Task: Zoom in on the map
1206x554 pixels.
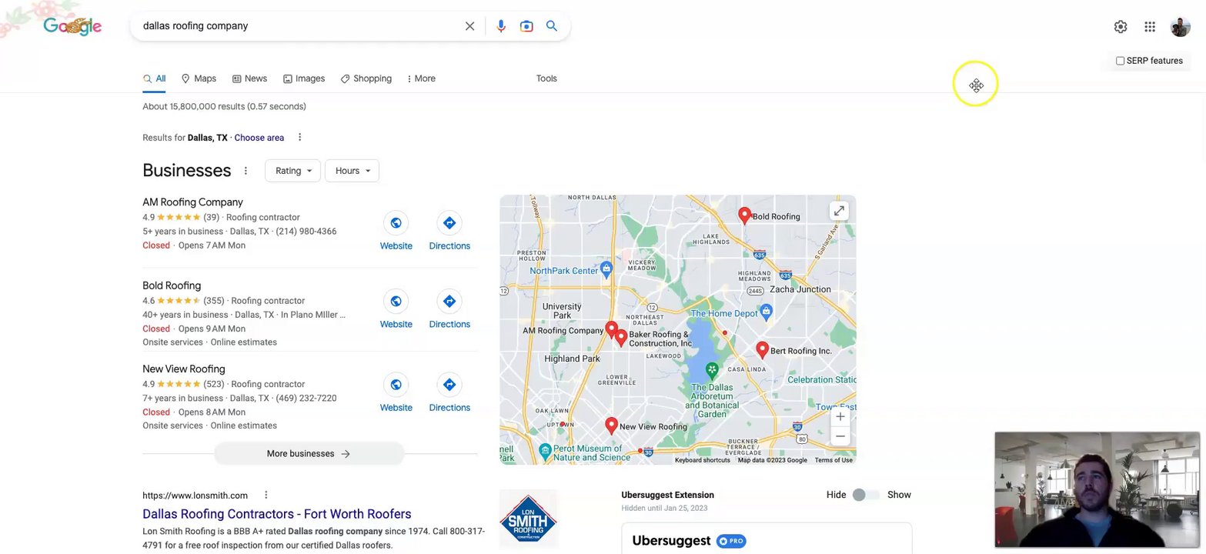Action: 840,416
